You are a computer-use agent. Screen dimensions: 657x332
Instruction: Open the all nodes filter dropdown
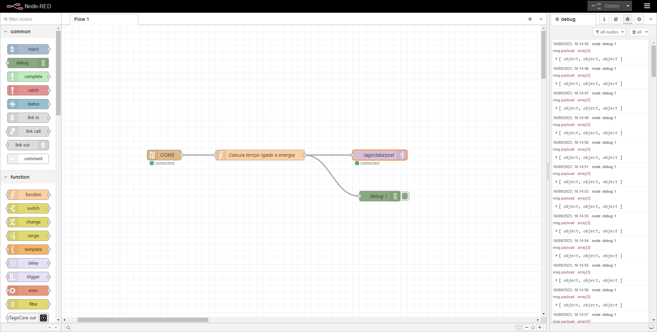pyautogui.click(x=609, y=32)
